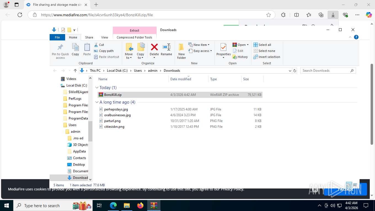Click Local Disk (C:) breadcrumb

117,71
